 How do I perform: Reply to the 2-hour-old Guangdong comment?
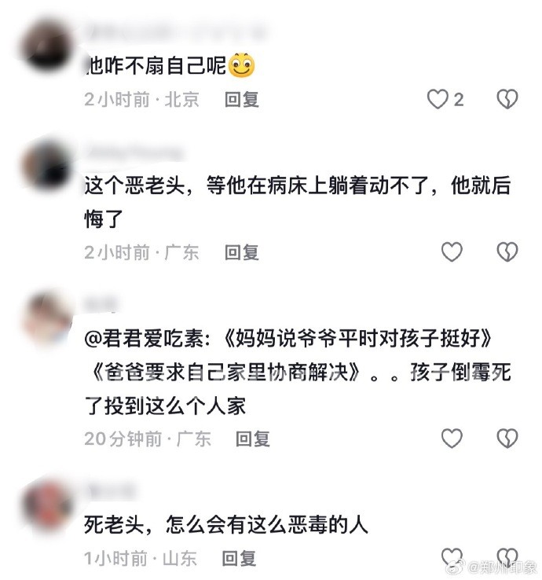point(242,252)
